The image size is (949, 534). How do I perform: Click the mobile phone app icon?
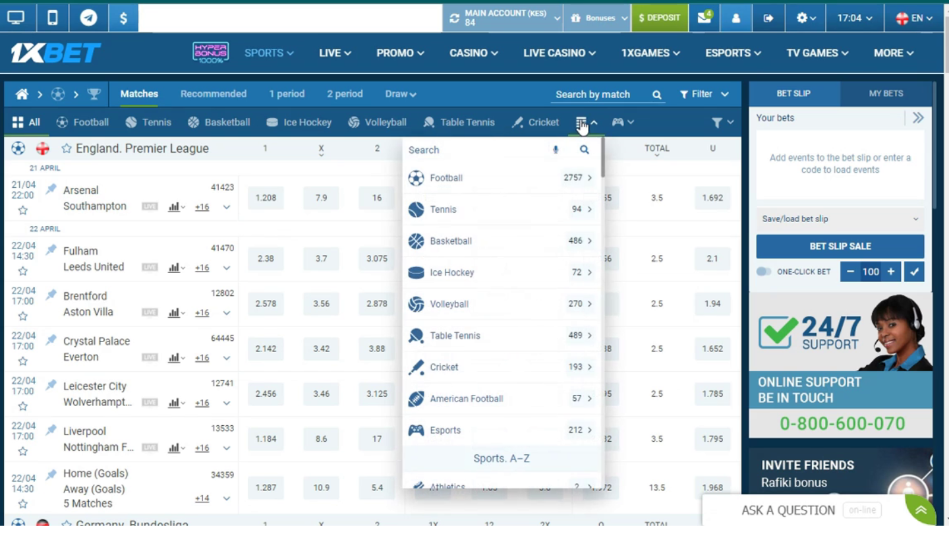click(x=52, y=18)
